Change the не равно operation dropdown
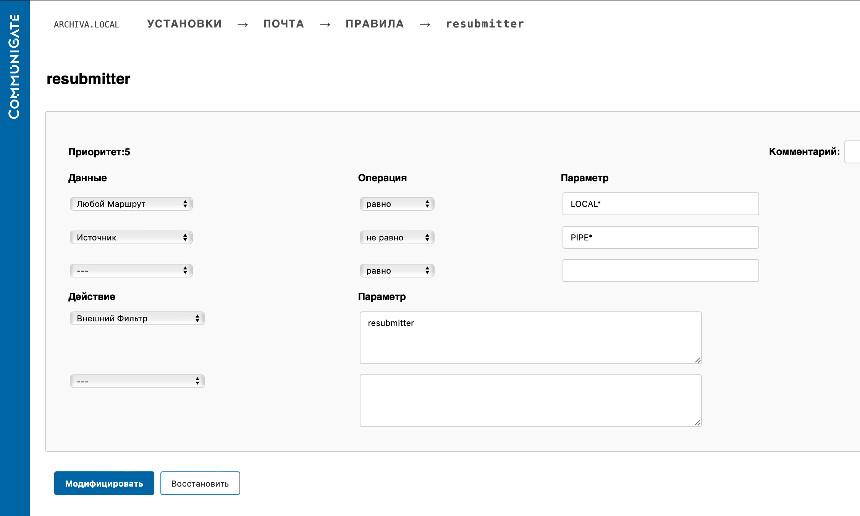 pos(397,237)
